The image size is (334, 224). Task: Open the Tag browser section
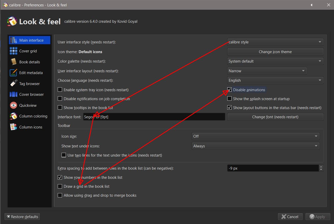[x=30, y=84]
